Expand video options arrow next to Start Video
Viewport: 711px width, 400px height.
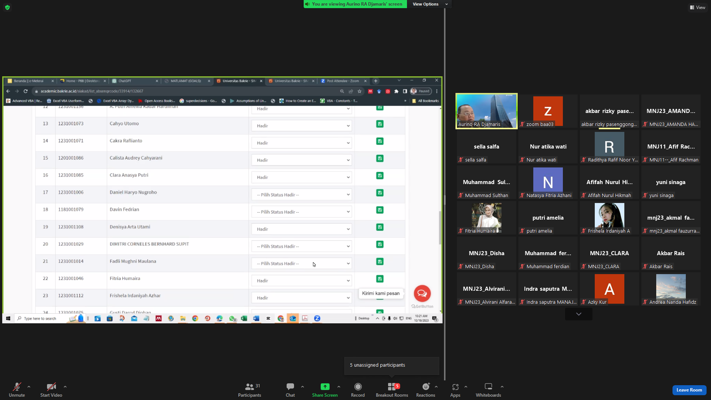(x=65, y=387)
